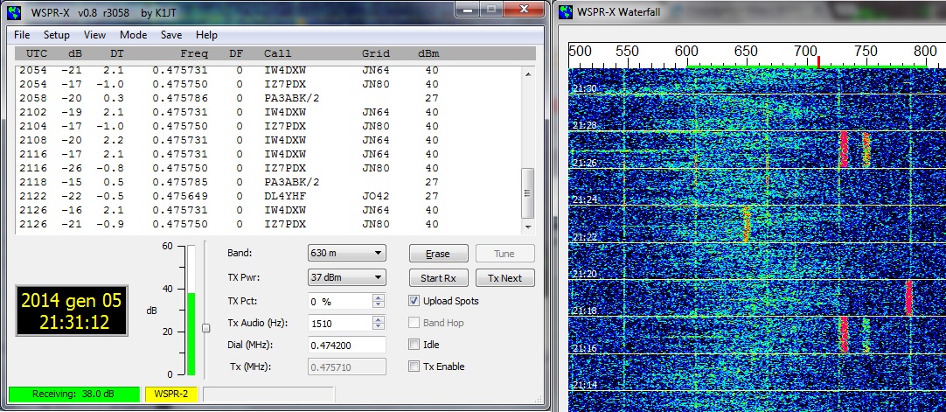
Task: Click the Tx Audio (Hz) field showing 1510
Action: 340,323
